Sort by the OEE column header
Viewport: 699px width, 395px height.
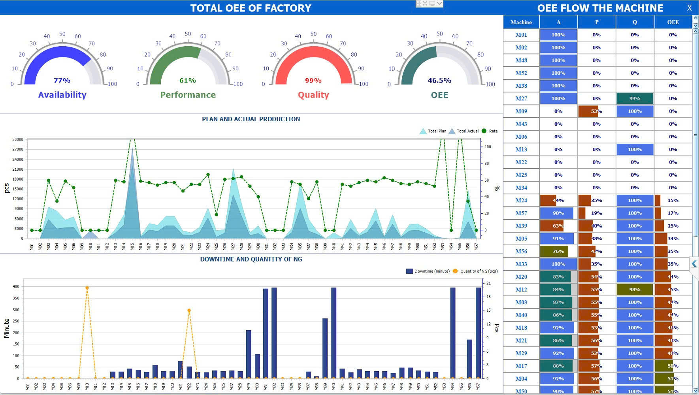click(x=673, y=22)
